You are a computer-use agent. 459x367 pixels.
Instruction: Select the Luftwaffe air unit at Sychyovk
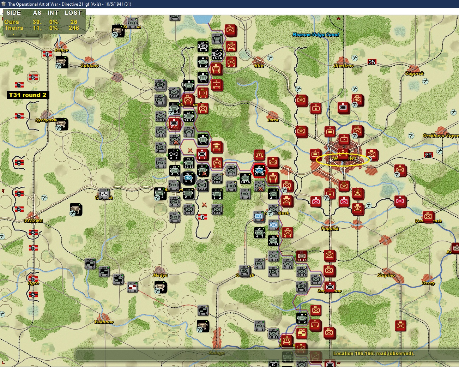tap(62, 124)
